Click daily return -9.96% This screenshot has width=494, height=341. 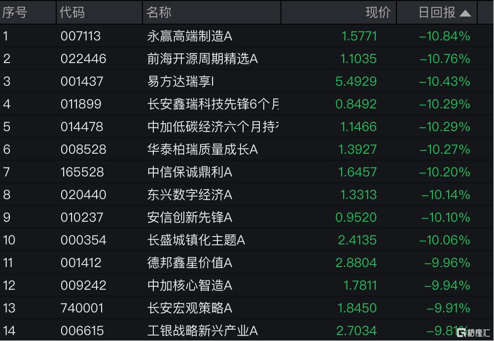tap(447, 263)
